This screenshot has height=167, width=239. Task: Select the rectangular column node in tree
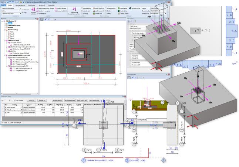[x=14, y=25]
